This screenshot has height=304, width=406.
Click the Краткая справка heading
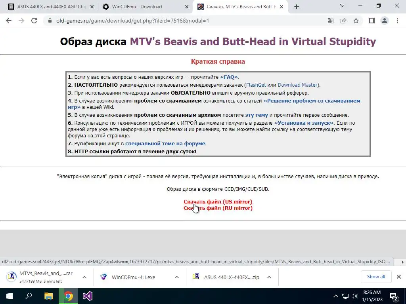click(x=218, y=61)
